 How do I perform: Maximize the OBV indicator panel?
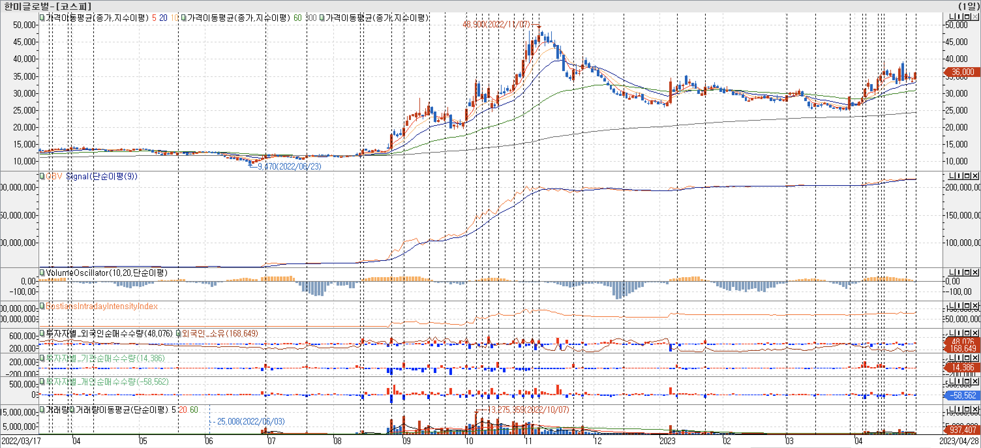click(968, 176)
